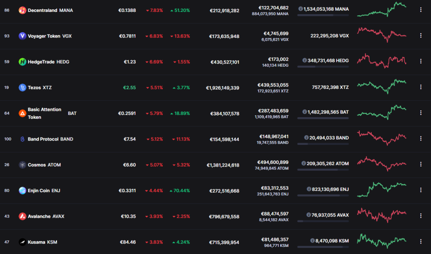Viewport: 431px width, 254px height.
Task: Open the Tezos XTZ coin page
Action: coord(40,87)
